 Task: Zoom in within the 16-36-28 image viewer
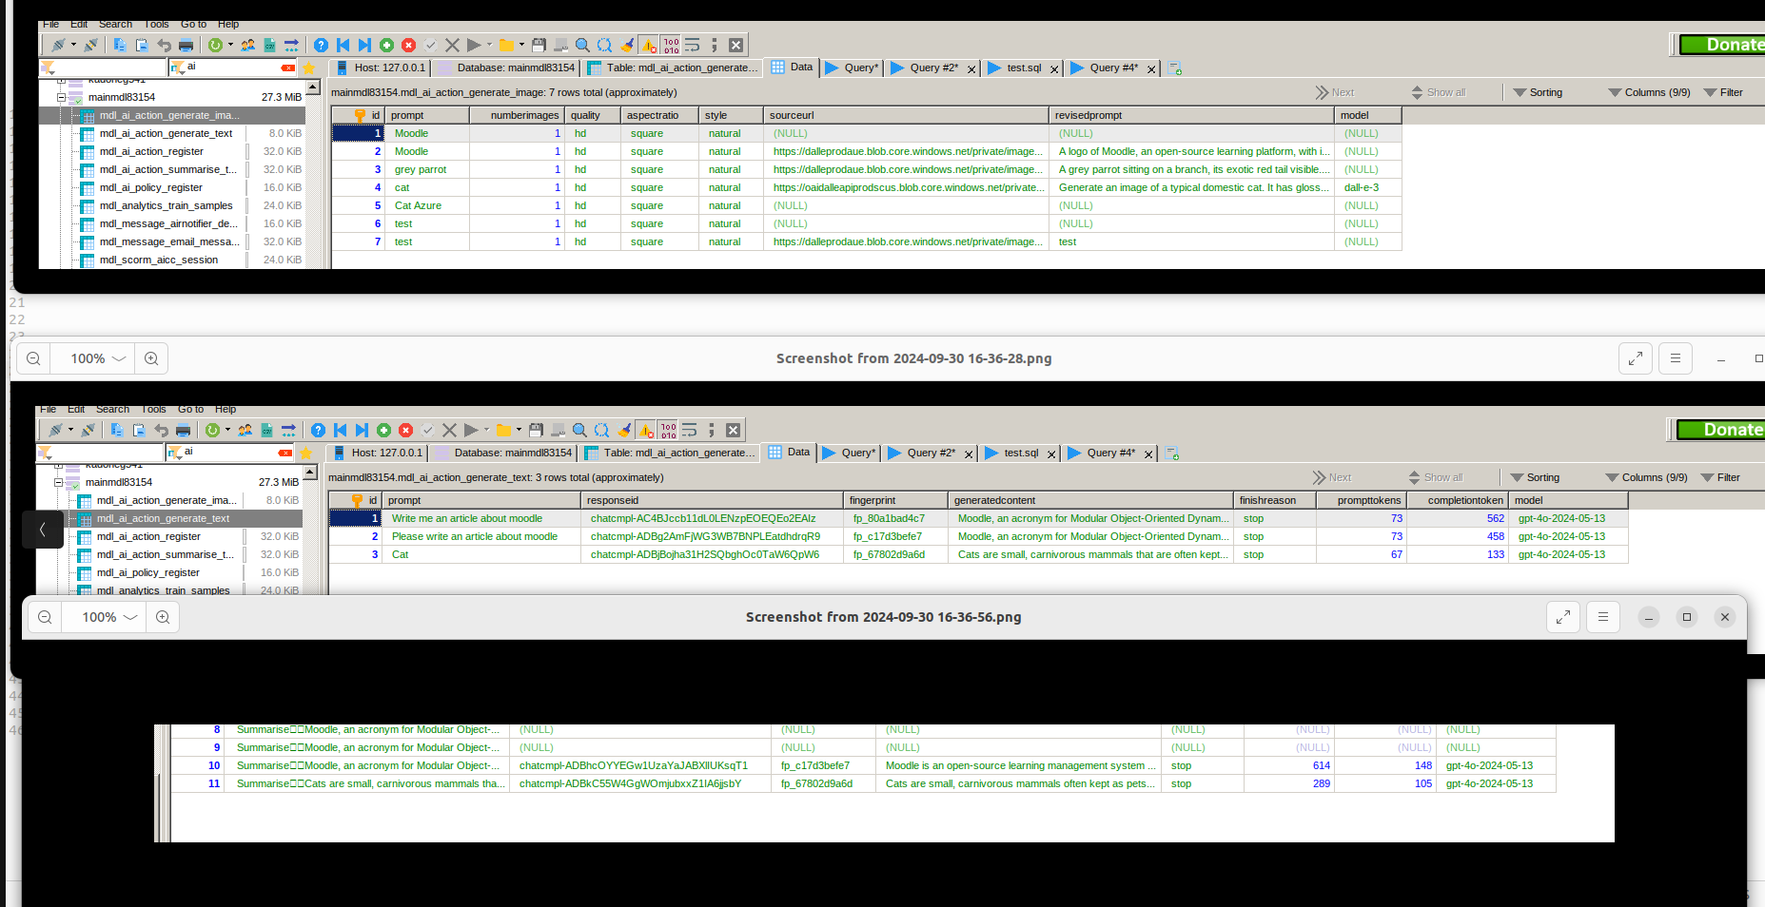pos(151,358)
